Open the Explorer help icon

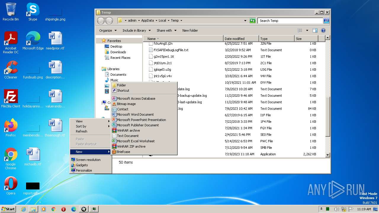(x=323, y=30)
